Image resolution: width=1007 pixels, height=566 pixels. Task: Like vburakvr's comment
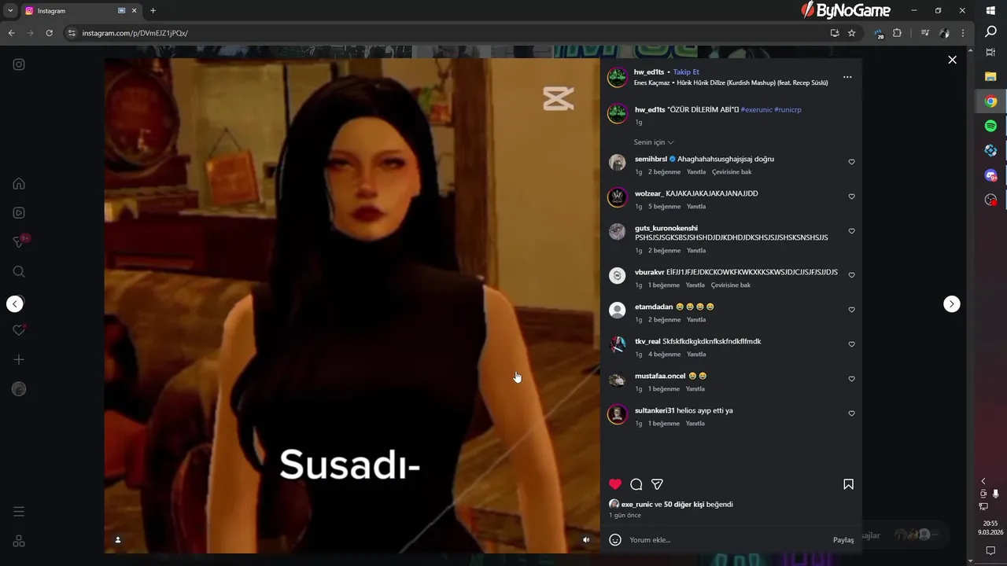coord(851,275)
